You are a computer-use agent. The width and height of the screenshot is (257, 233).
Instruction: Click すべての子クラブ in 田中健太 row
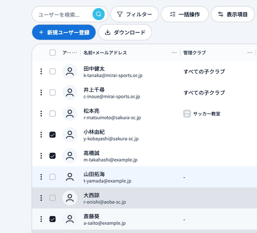point(204,71)
